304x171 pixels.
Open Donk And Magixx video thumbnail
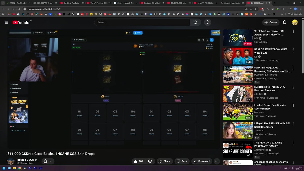pyautogui.click(x=238, y=74)
